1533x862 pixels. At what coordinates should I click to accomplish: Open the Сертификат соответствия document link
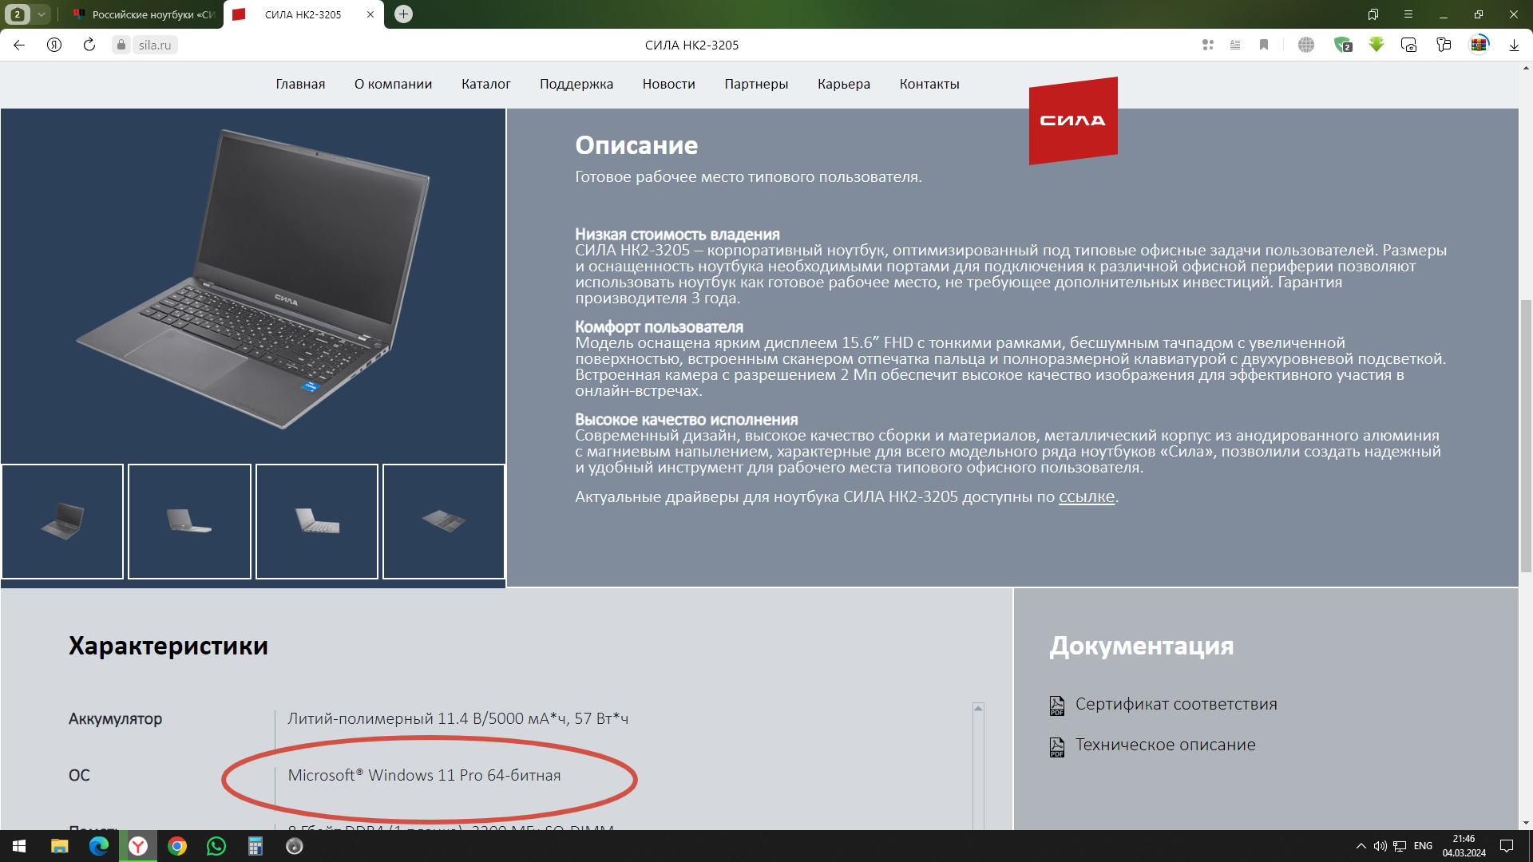[1176, 704]
